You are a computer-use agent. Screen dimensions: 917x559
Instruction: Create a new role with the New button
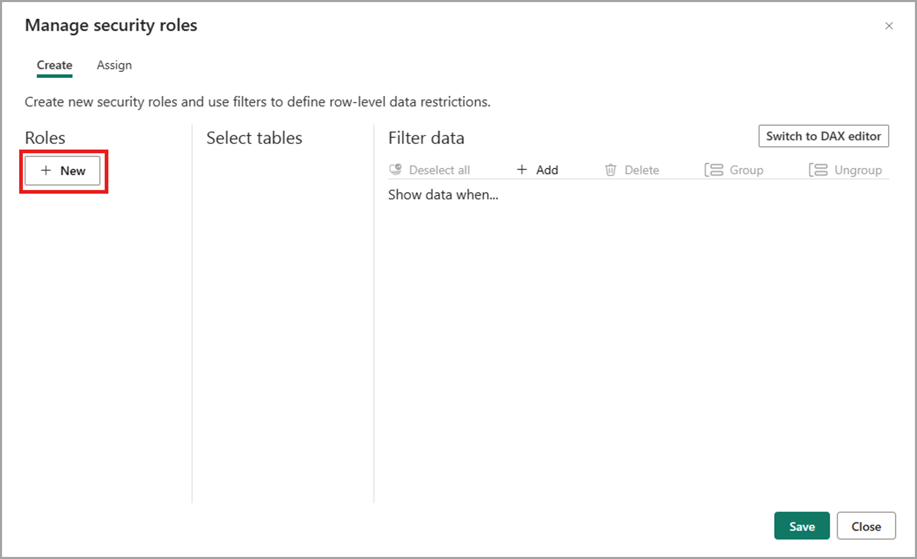[x=63, y=170]
